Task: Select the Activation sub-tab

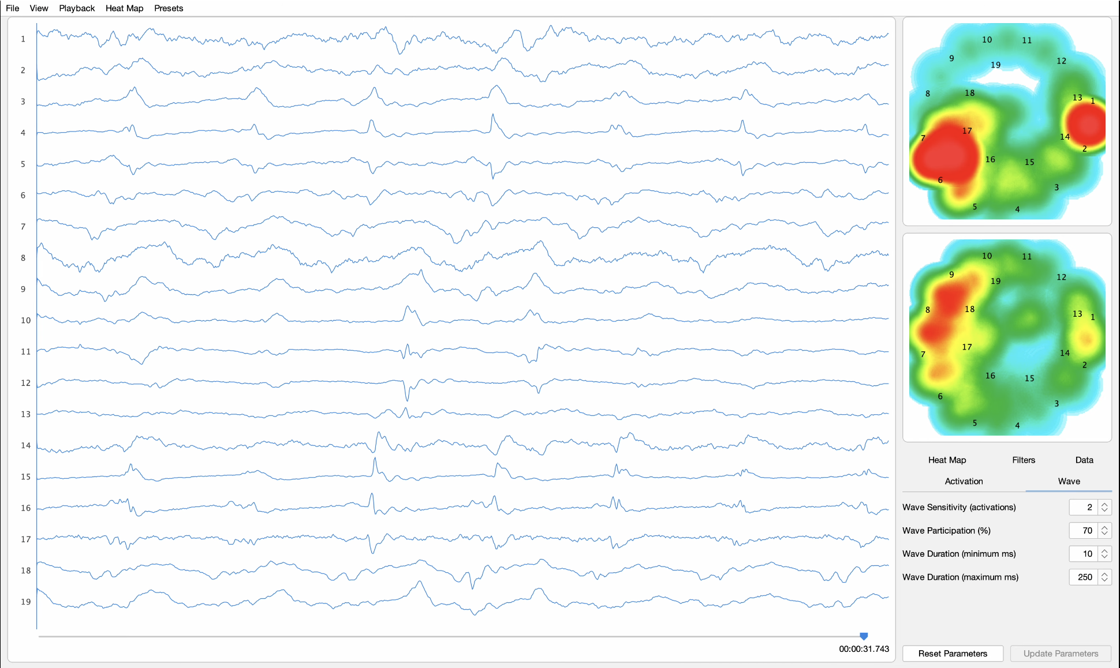Action: coord(964,481)
